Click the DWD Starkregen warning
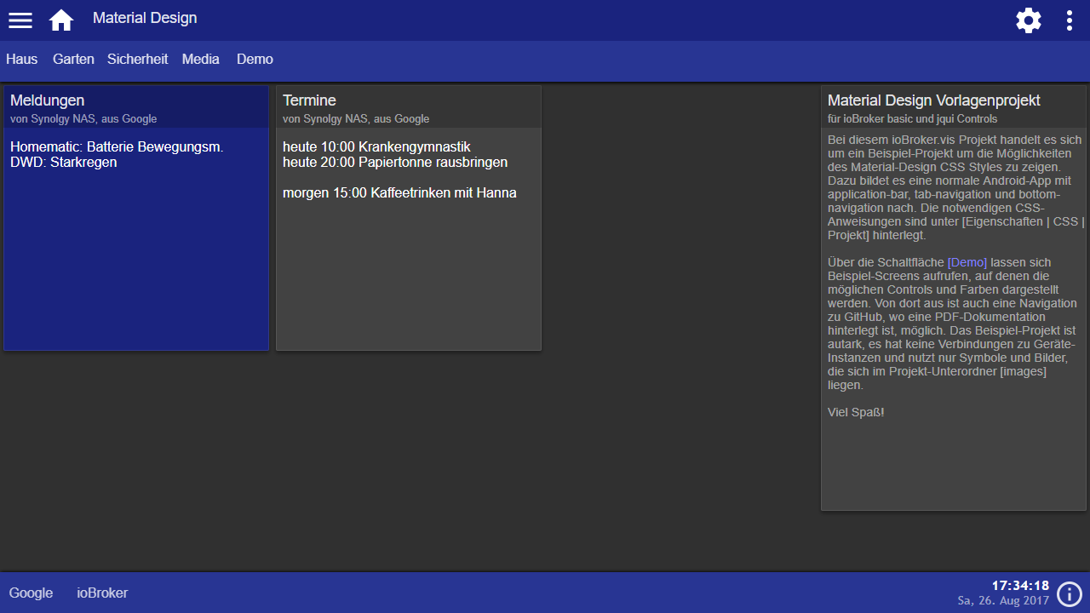Image resolution: width=1090 pixels, height=613 pixels. pyautogui.click(x=64, y=163)
